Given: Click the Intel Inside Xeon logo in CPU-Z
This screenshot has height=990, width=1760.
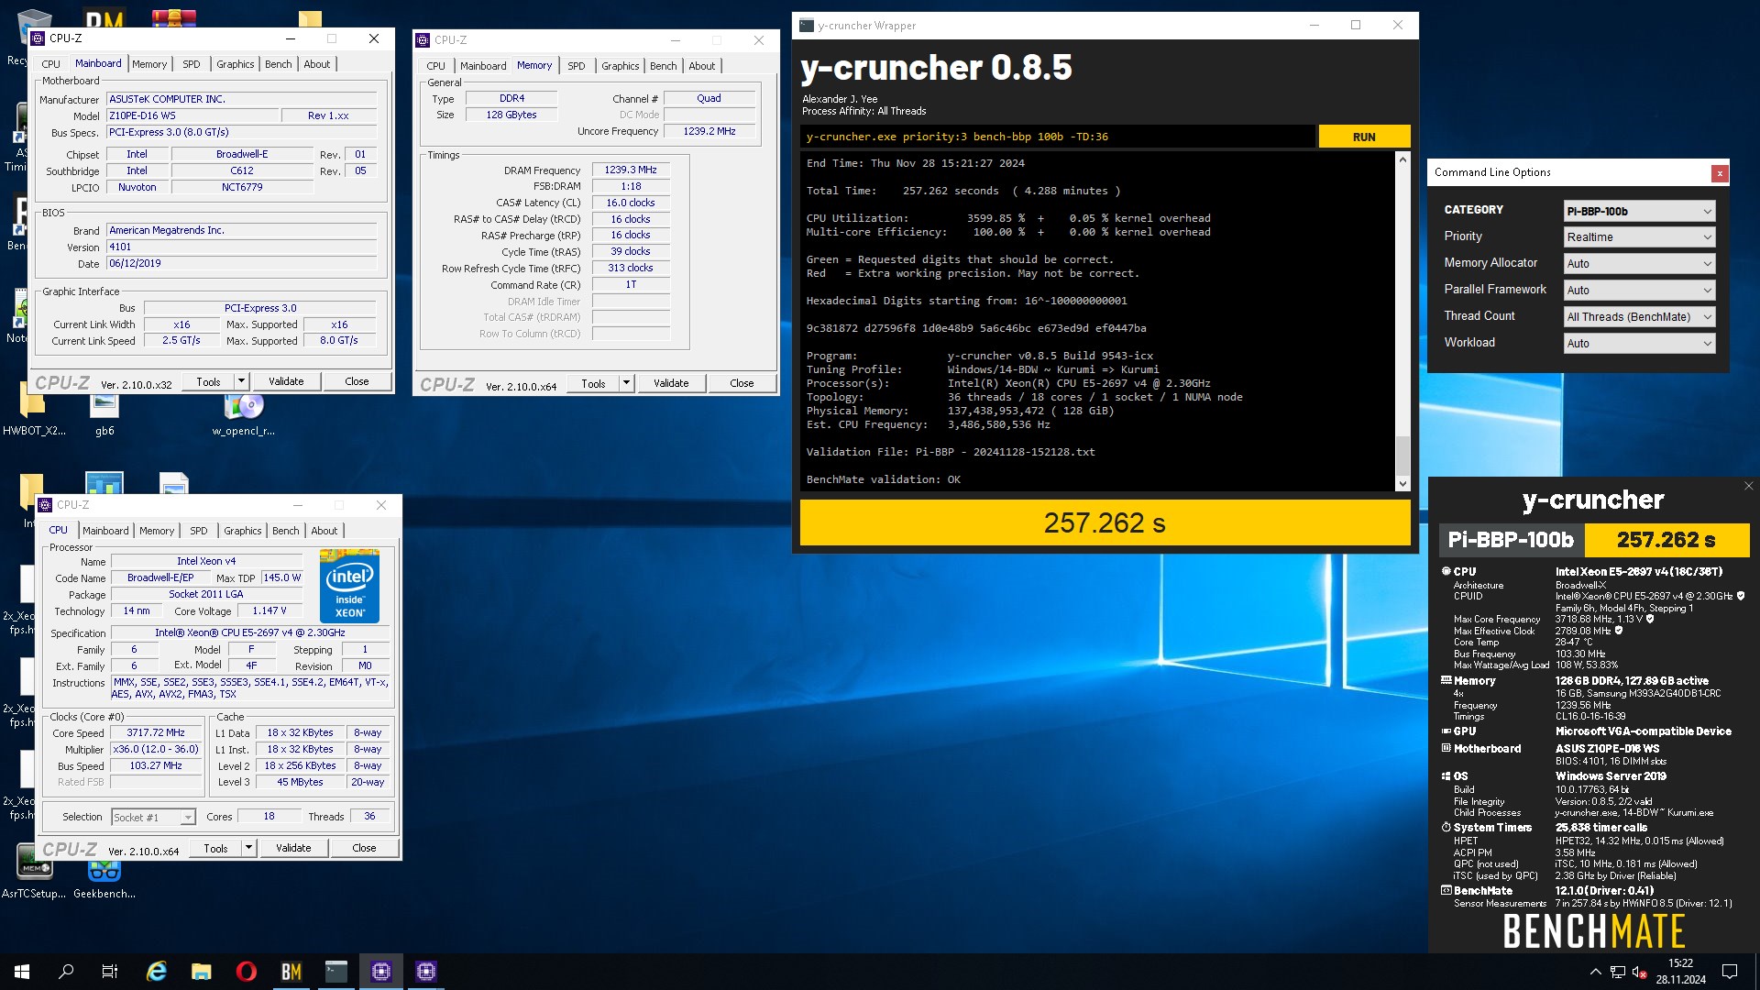Looking at the screenshot, I should pyautogui.click(x=349, y=587).
